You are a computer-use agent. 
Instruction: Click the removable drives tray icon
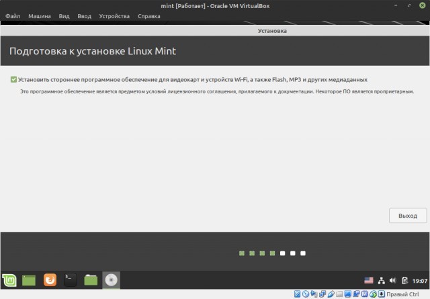click(404, 280)
